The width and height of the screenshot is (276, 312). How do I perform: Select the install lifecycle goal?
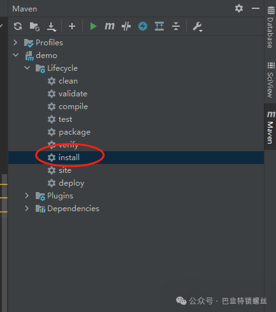tap(136, 158)
